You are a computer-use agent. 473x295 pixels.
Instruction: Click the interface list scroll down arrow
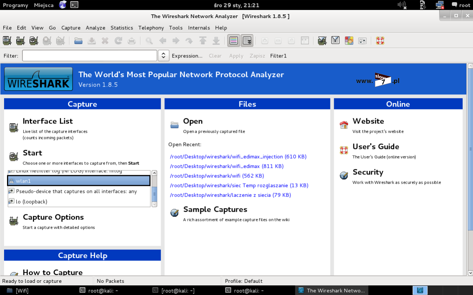[x=154, y=204]
